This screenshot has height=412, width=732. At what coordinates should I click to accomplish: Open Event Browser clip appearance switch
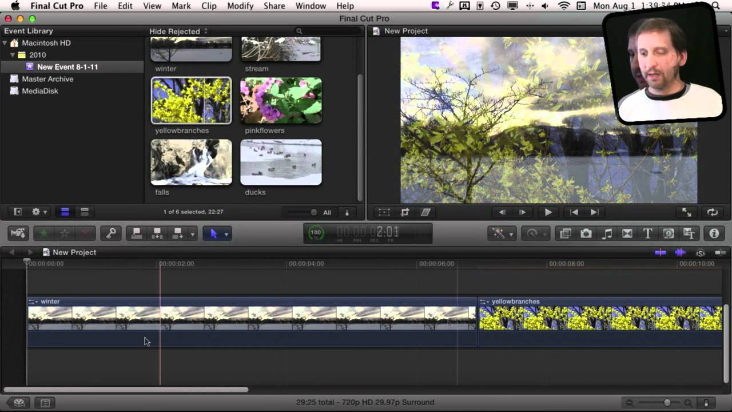(x=347, y=212)
